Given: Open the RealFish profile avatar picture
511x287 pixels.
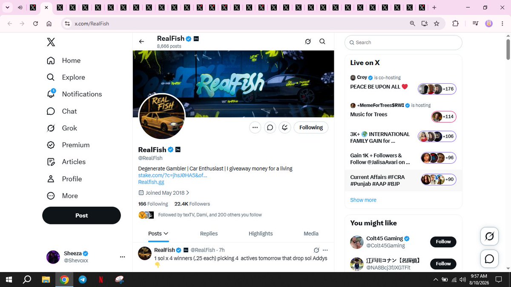Looking at the screenshot, I should point(162,116).
